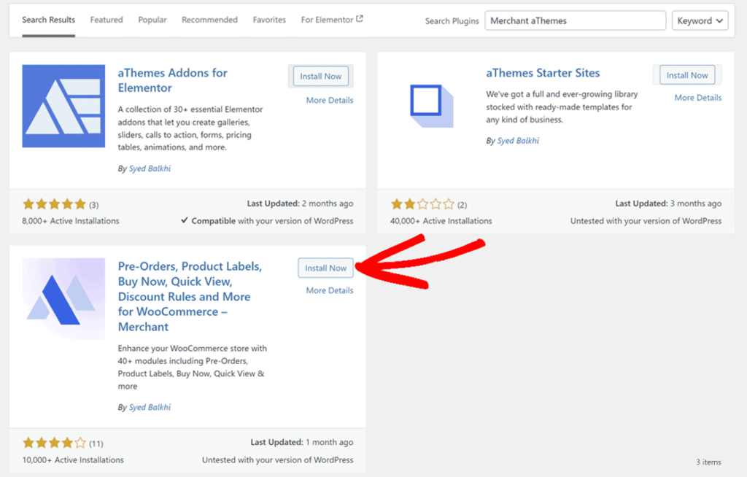Install aThemes Addons for Elementor
747x477 pixels.
[320, 76]
